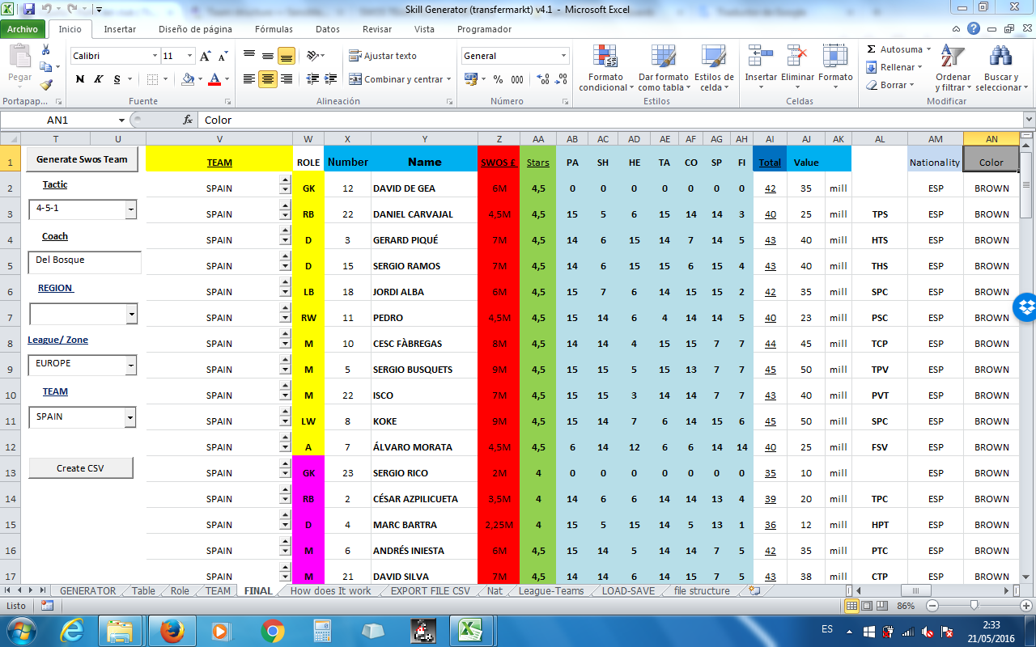The image size is (1036, 647).
Task: Toggle center text alignment
Action: (267, 79)
